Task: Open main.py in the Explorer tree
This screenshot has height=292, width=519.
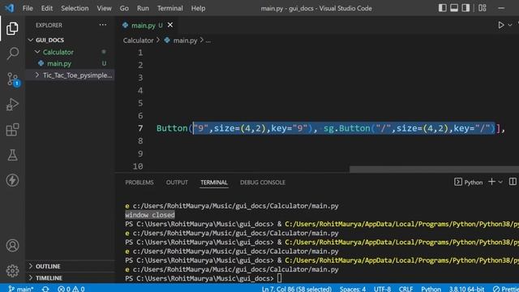Action: [x=71, y=63]
